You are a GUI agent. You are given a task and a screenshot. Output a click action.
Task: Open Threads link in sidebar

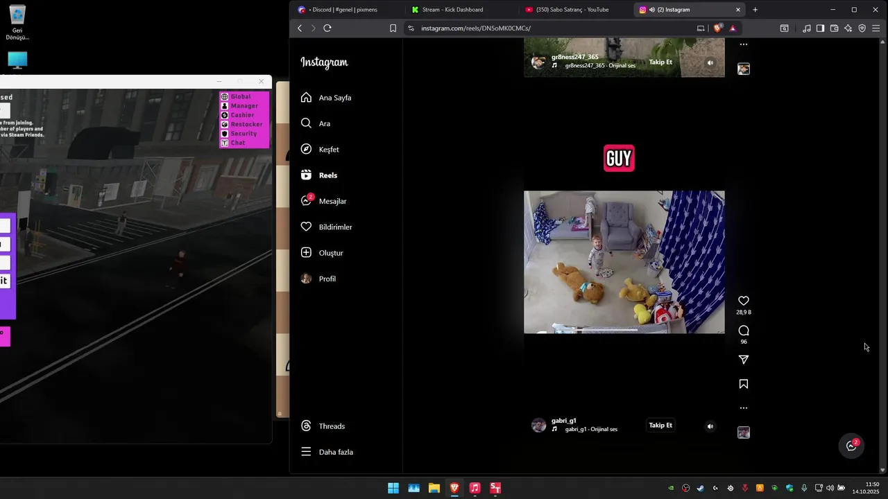pos(323,426)
